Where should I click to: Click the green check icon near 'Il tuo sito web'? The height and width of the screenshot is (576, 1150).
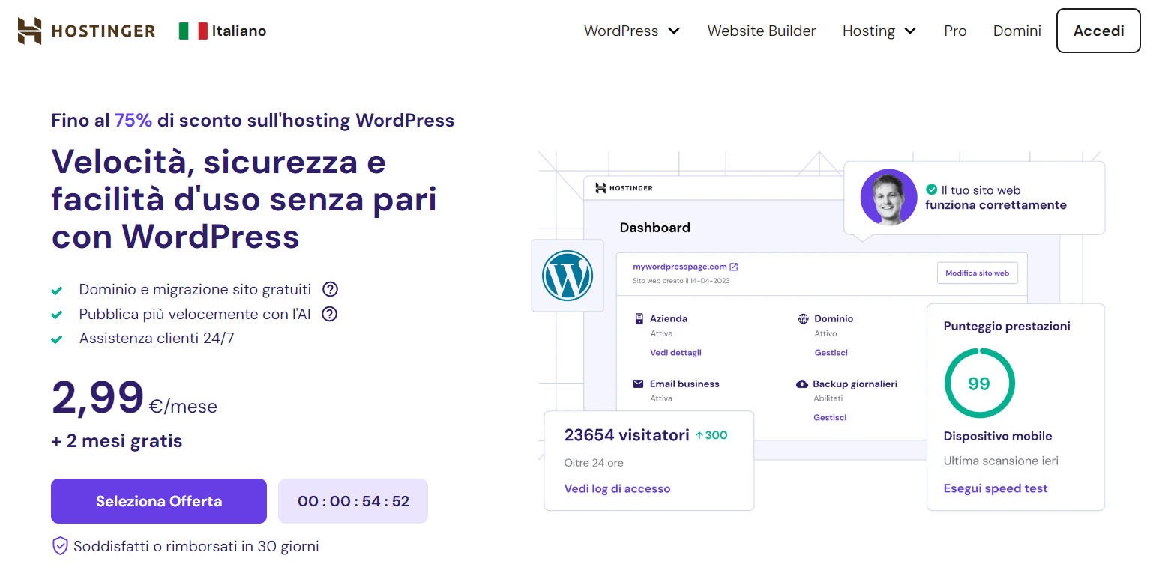point(931,190)
